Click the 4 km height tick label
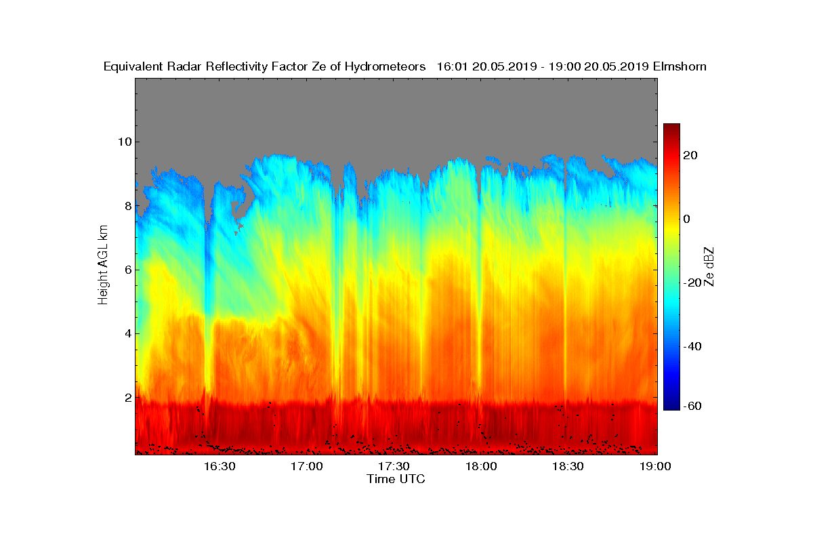Viewport: 813px width, 542px height. 127,333
